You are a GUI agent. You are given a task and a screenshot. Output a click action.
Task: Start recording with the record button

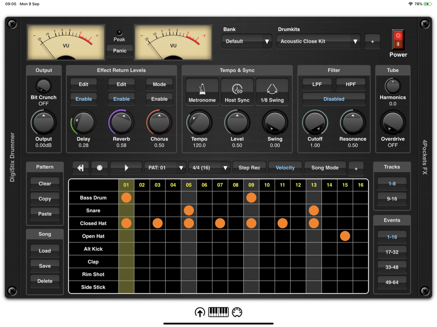coord(100,168)
